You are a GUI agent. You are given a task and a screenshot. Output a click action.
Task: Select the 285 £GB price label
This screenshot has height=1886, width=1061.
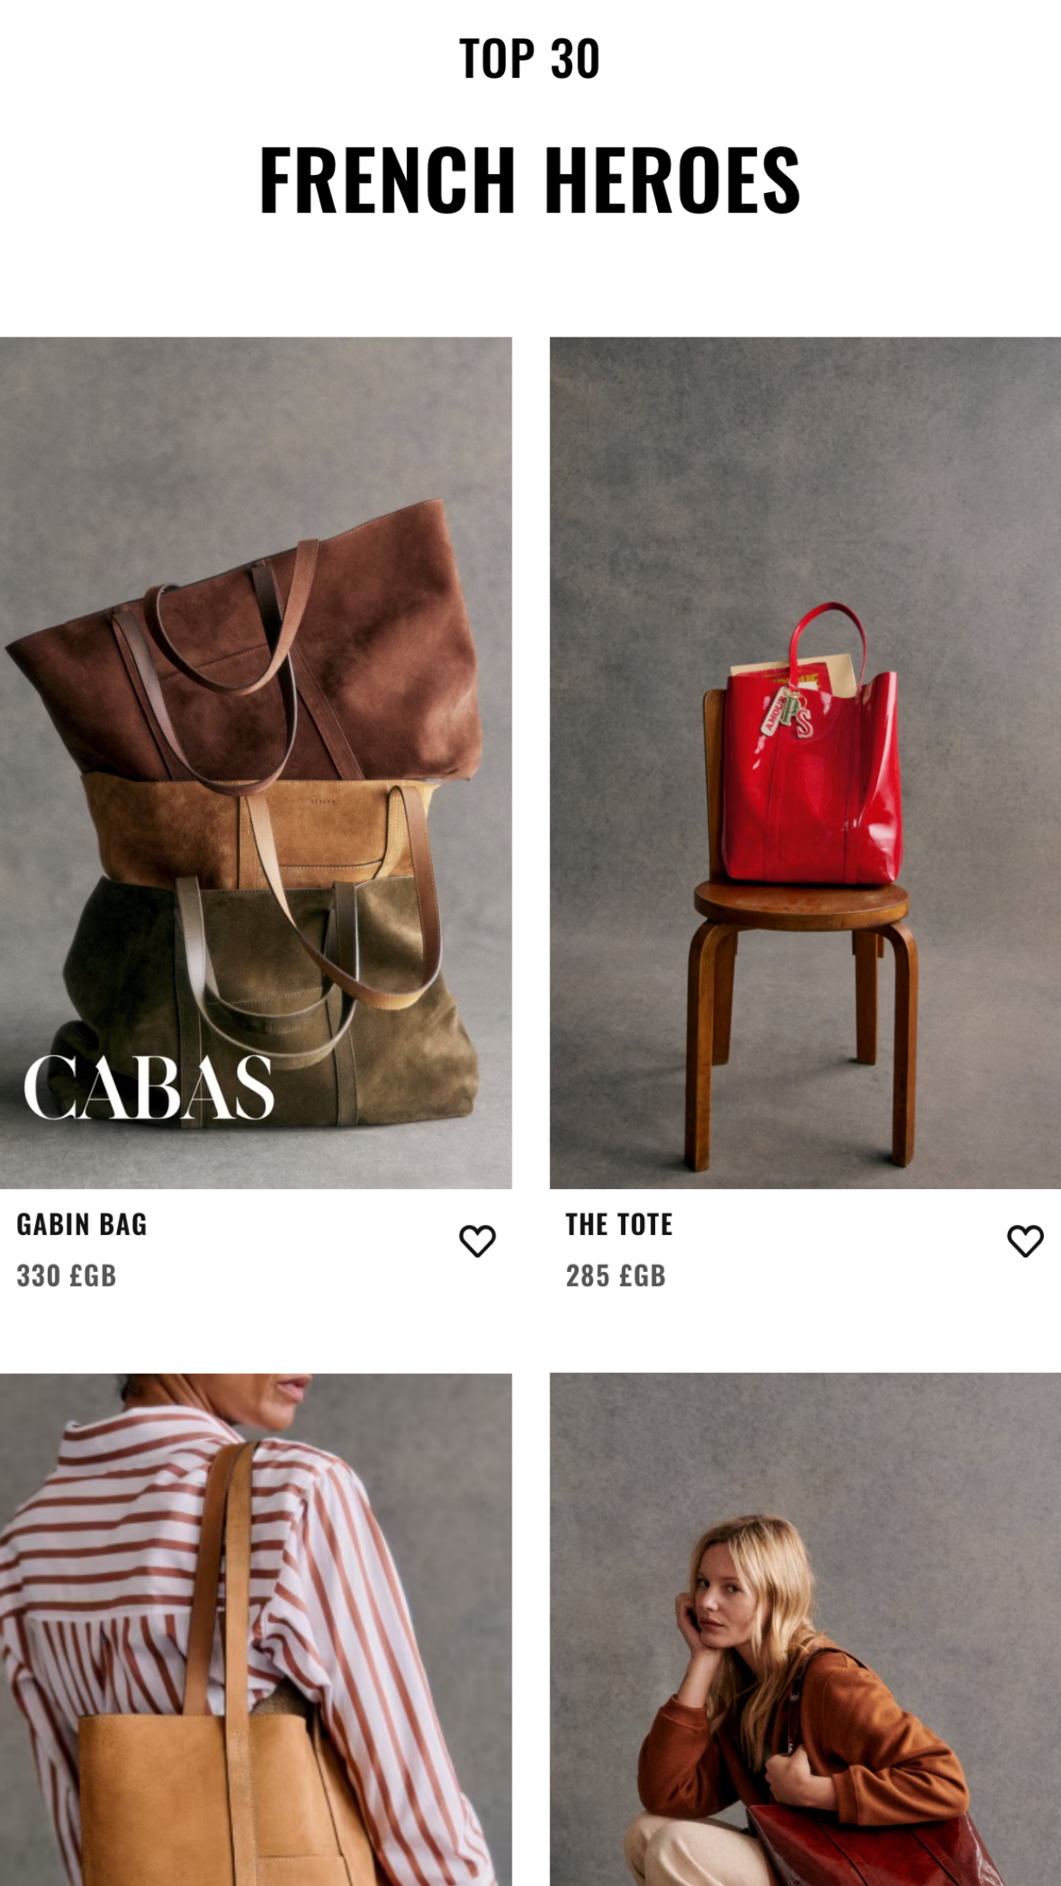point(616,1275)
